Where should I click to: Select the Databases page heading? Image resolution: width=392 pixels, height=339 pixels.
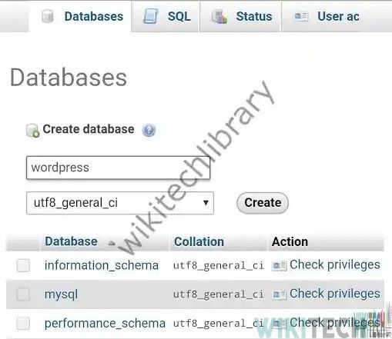click(69, 78)
